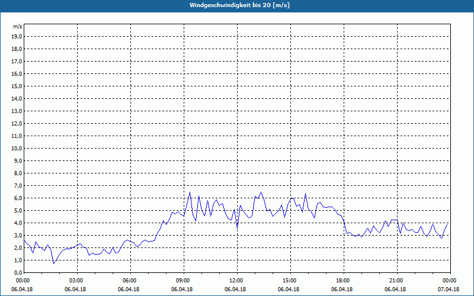Select the '13,0' y-axis label
This screenshot has width=474, height=296.
pos(17,111)
